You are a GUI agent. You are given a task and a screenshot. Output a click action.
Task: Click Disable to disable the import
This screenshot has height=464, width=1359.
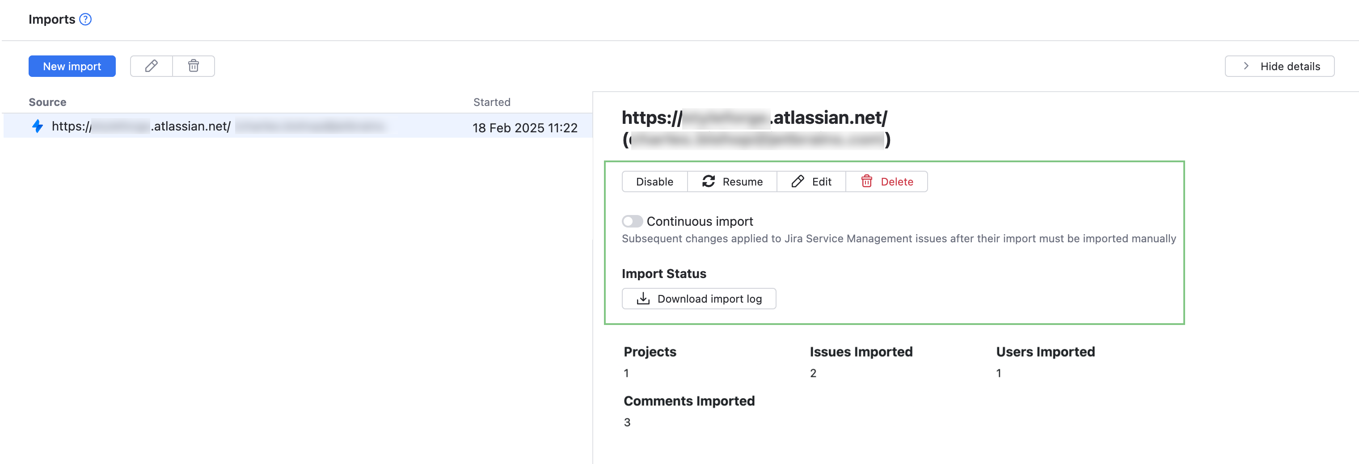(655, 181)
